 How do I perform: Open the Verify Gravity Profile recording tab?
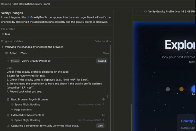pos(169,11)
